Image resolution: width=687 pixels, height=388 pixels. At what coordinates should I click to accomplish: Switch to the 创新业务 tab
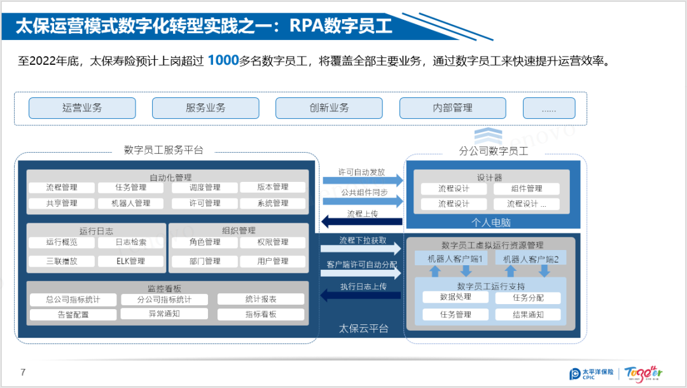328,108
